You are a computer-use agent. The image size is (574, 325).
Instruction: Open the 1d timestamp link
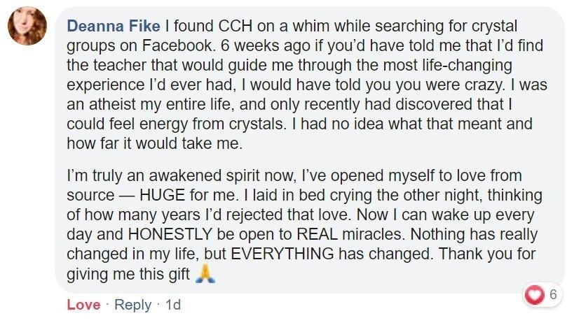point(173,305)
